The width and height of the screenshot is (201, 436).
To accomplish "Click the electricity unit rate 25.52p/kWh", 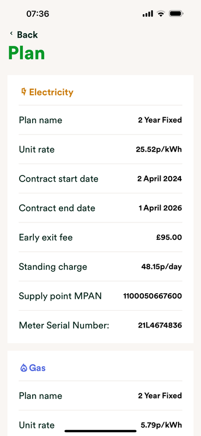I will click(159, 149).
